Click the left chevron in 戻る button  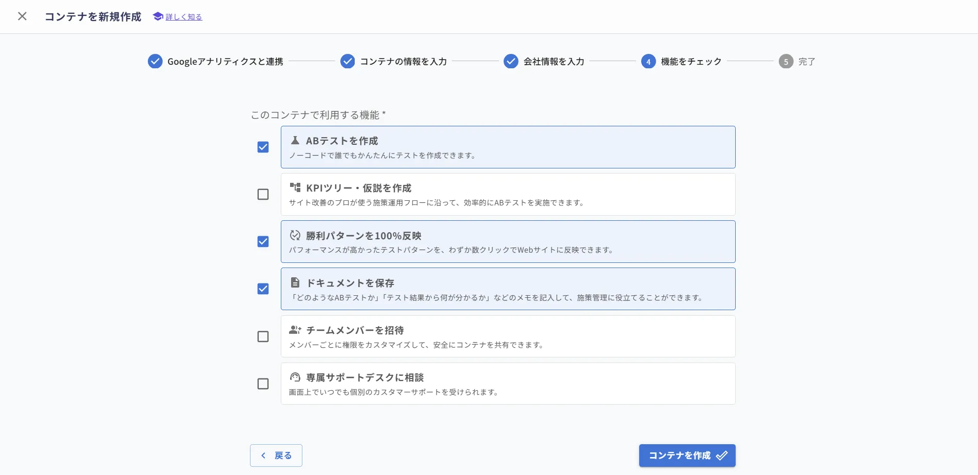(x=263, y=455)
